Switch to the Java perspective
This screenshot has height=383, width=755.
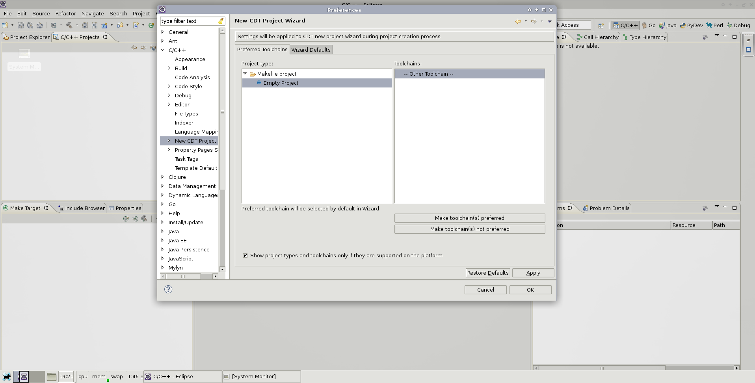(668, 25)
